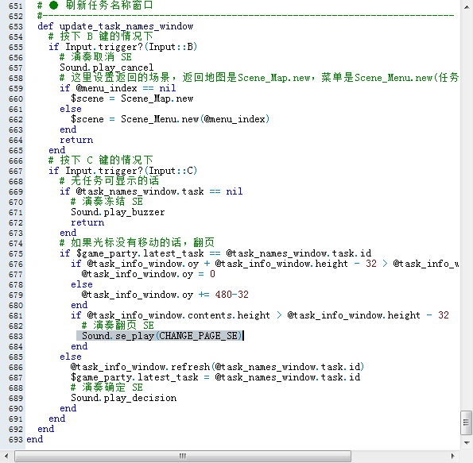This screenshot has width=473, height=463.
Task: Click '$scene = Scene_Menu.new(@menu_index)' line
Action: click(170, 119)
